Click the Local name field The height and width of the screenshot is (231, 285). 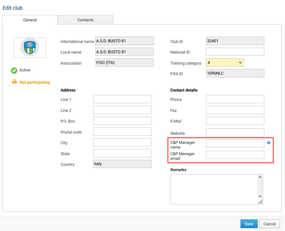124,52
